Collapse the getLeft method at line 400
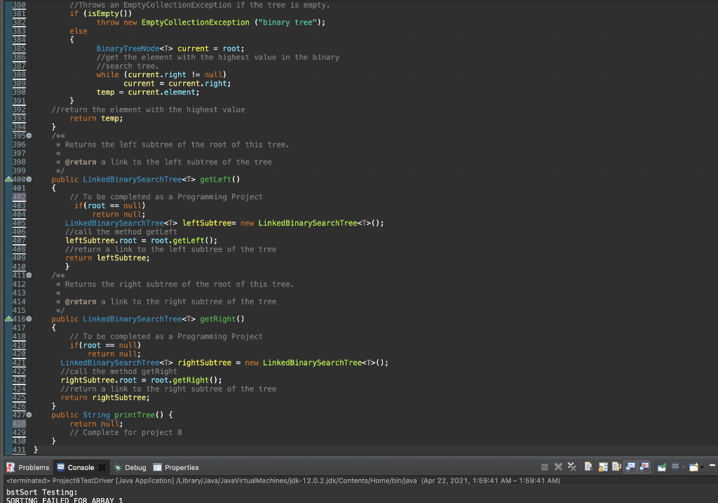 point(29,179)
